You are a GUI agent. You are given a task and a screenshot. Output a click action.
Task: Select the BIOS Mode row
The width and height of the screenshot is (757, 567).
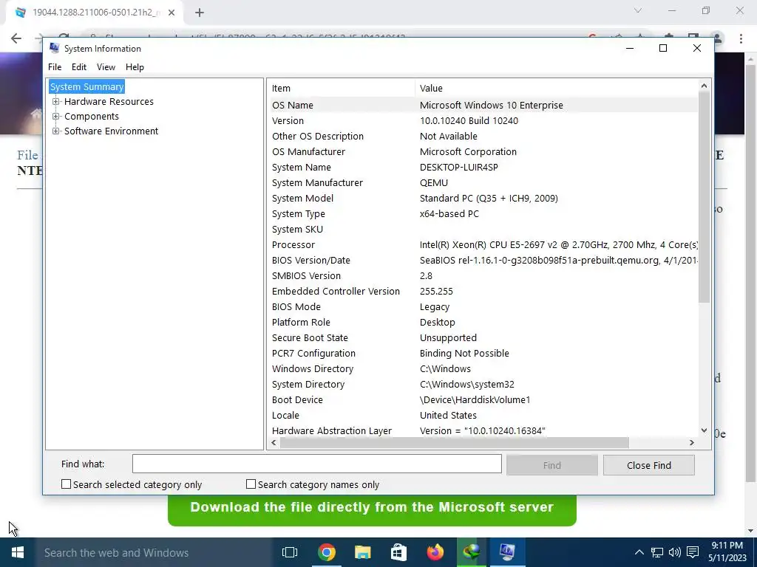pyautogui.click(x=483, y=306)
